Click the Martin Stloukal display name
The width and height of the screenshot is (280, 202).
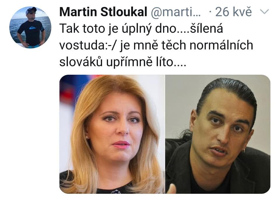point(103,12)
